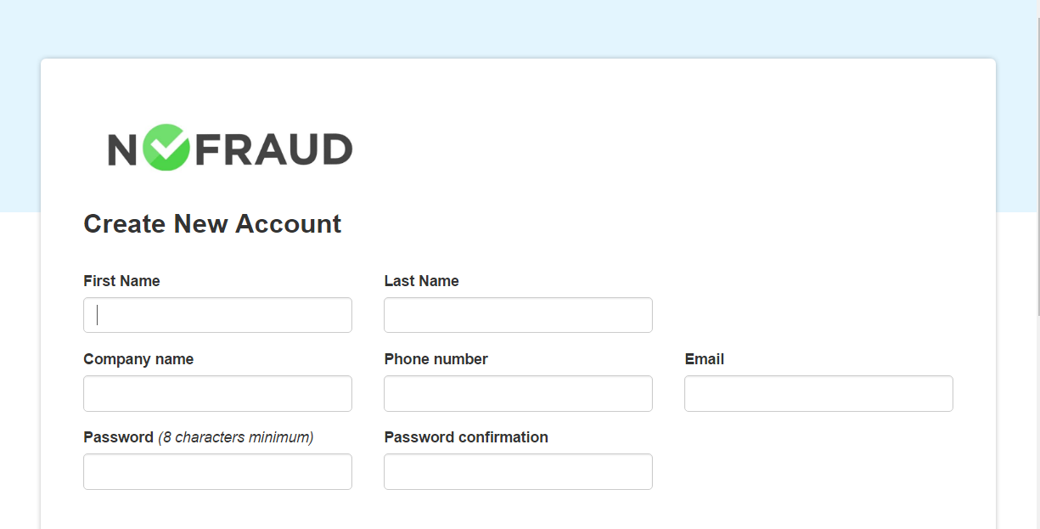Click the NoFraud logo
This screenshot has height=529, width=1040.
229,149
